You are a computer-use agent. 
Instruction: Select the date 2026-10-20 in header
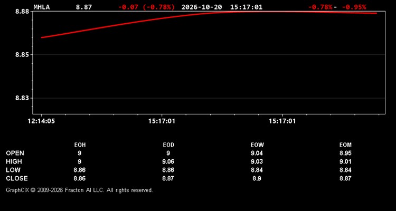202,7
